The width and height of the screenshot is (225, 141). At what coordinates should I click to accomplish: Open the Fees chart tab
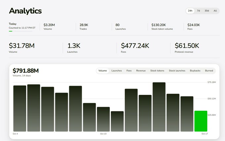coord(129,71)
